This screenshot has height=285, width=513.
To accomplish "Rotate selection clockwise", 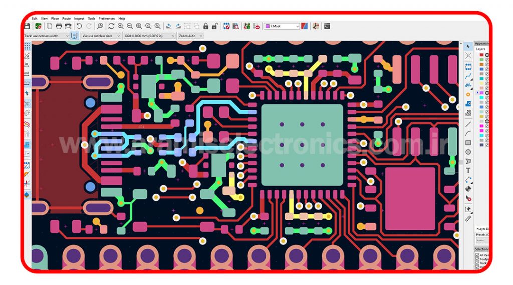I will pos(178,26).
